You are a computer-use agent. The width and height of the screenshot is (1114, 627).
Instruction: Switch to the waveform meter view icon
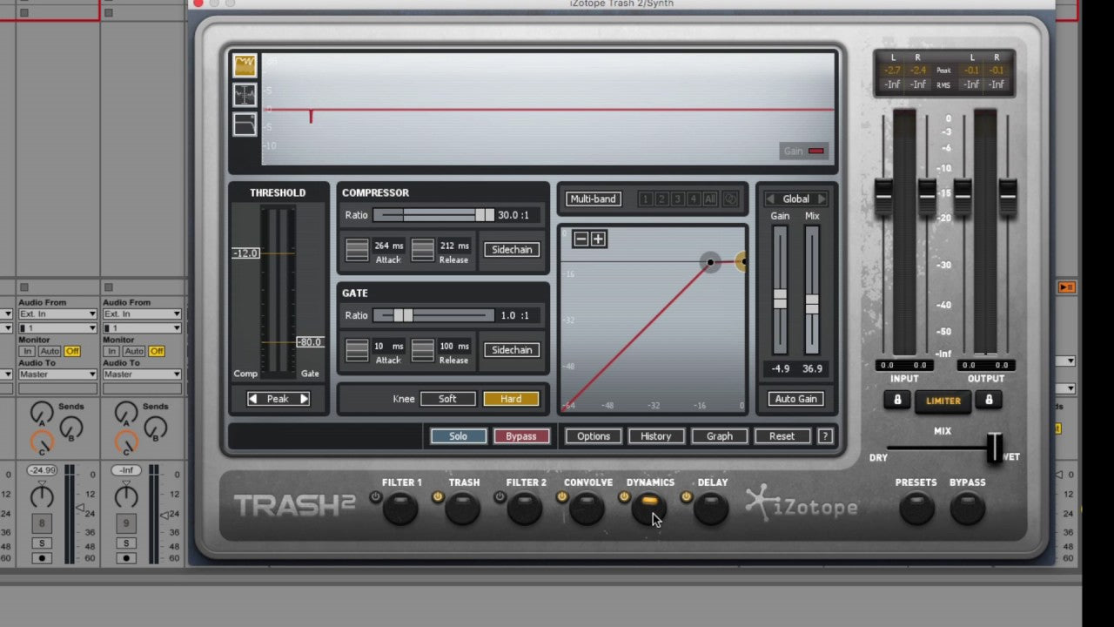[x=245, y=94]
